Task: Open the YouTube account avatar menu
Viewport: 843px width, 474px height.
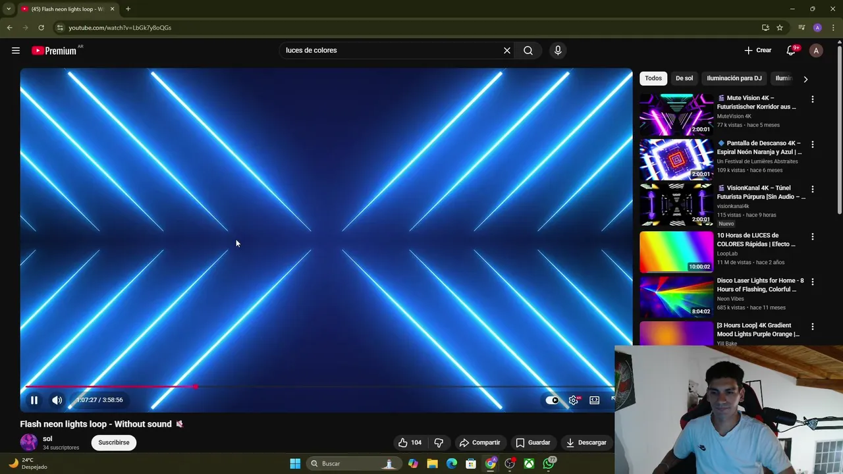Action: pyautogui.click(x=816, y=50)
